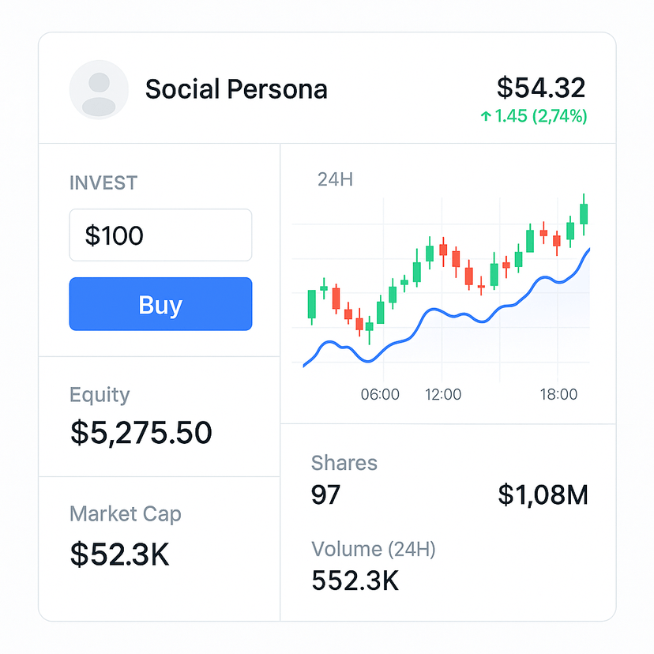
Task: Click the Social Persona title
Action: click(236, 89)
